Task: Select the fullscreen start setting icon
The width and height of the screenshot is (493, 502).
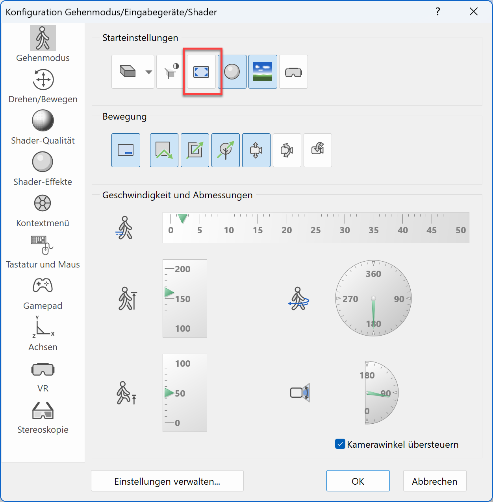Action: coord(201,72)
